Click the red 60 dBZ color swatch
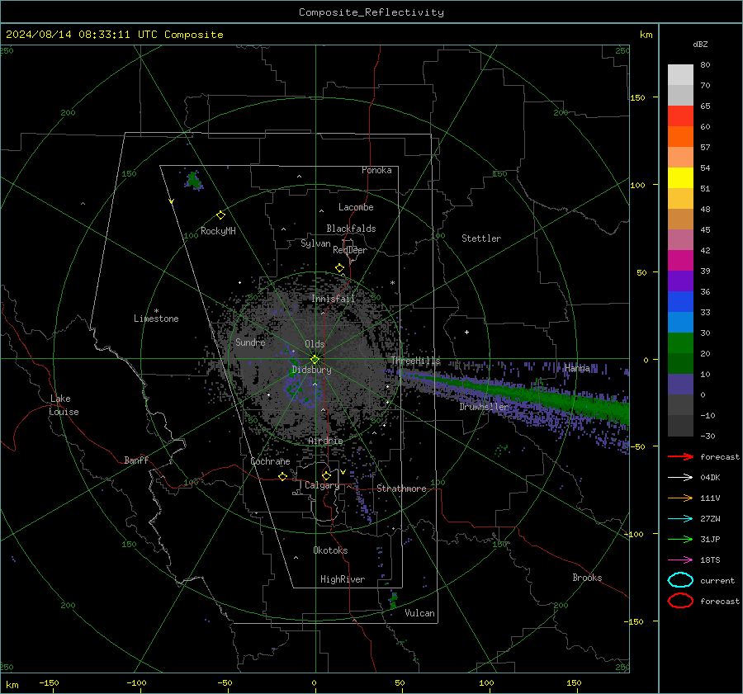The height and width of the screenshot is (694, 743). tap(680, 116)
